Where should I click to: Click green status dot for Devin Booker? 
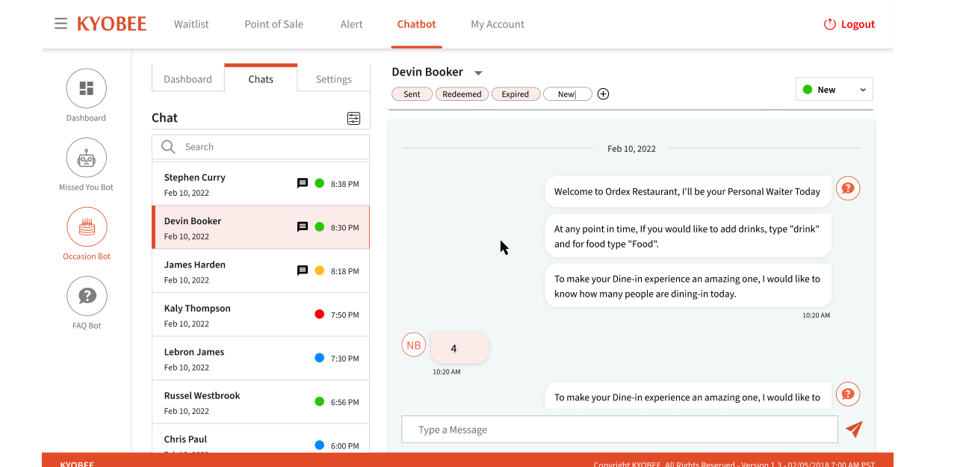coord(319,227)
